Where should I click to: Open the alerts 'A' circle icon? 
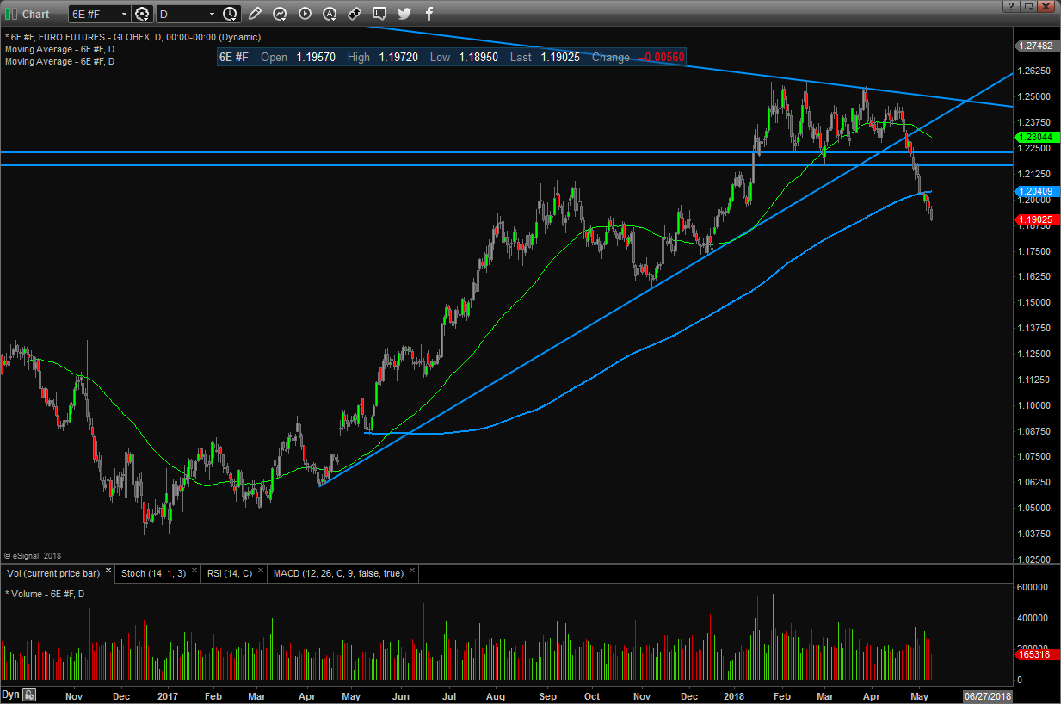pyautogui.click(x=330, y=14)
